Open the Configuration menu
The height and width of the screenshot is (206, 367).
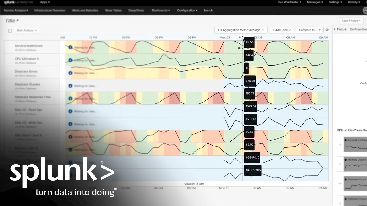(x=187, y=11)
